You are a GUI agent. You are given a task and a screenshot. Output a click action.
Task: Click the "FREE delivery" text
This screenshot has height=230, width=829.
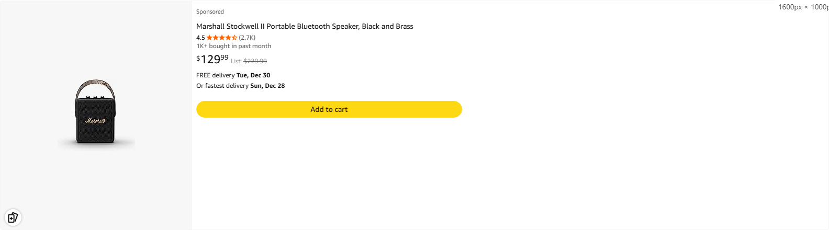pos(215,75)
